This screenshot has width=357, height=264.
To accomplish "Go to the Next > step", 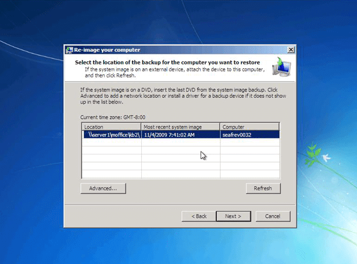I will pyautogui.click(x=233, y=216).
